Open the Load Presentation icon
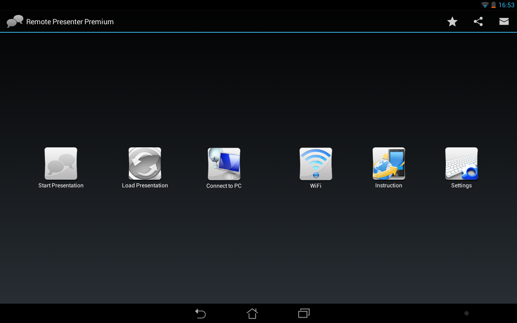517x323 pixels. pos(145,164)
